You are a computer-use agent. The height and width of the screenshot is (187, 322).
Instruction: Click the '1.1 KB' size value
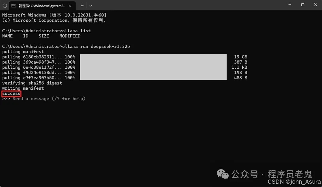(239, 68)
